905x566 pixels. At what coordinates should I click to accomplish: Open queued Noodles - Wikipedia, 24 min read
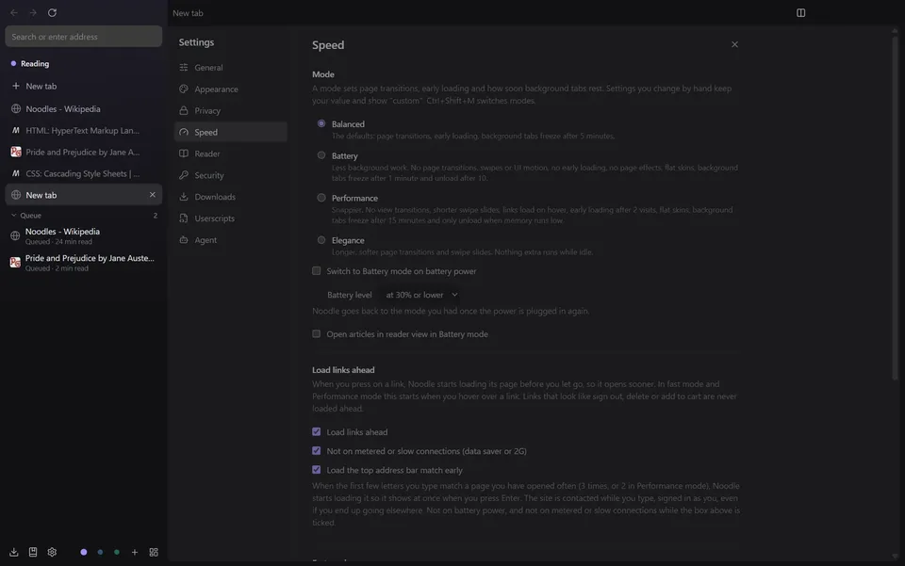[84, 235]
